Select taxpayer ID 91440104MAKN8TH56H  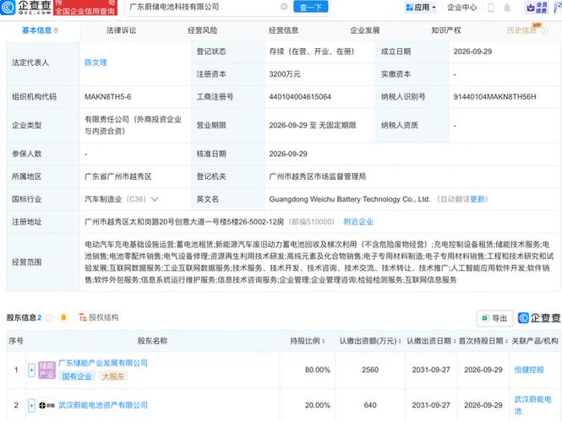point(494,97)
